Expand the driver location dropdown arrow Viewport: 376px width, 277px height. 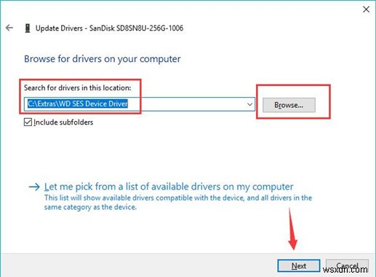point(249,104)
